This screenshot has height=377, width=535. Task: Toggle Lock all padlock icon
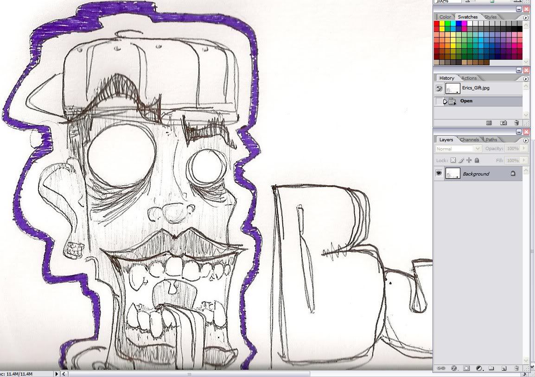tap(477, 160)
